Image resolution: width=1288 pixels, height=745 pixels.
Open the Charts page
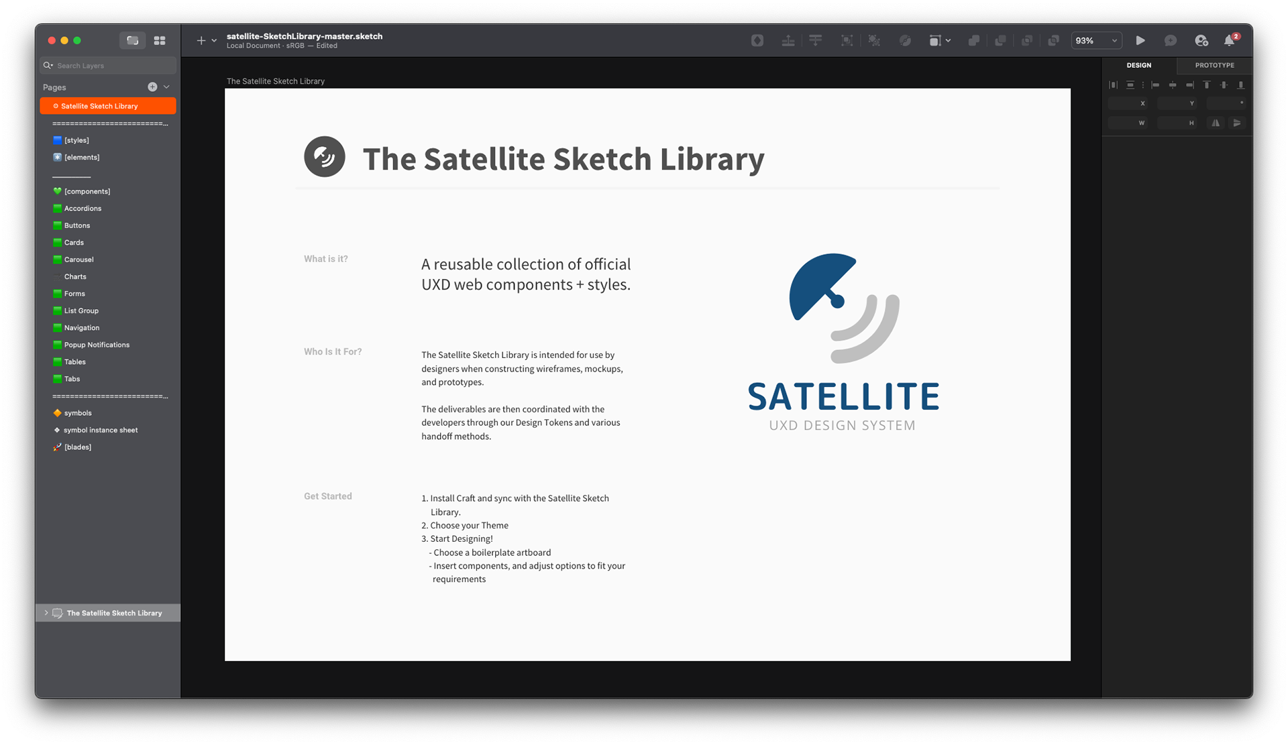point(108,276)
